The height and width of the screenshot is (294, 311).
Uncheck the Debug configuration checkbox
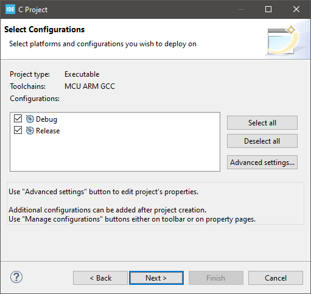(x=18, y=119)
